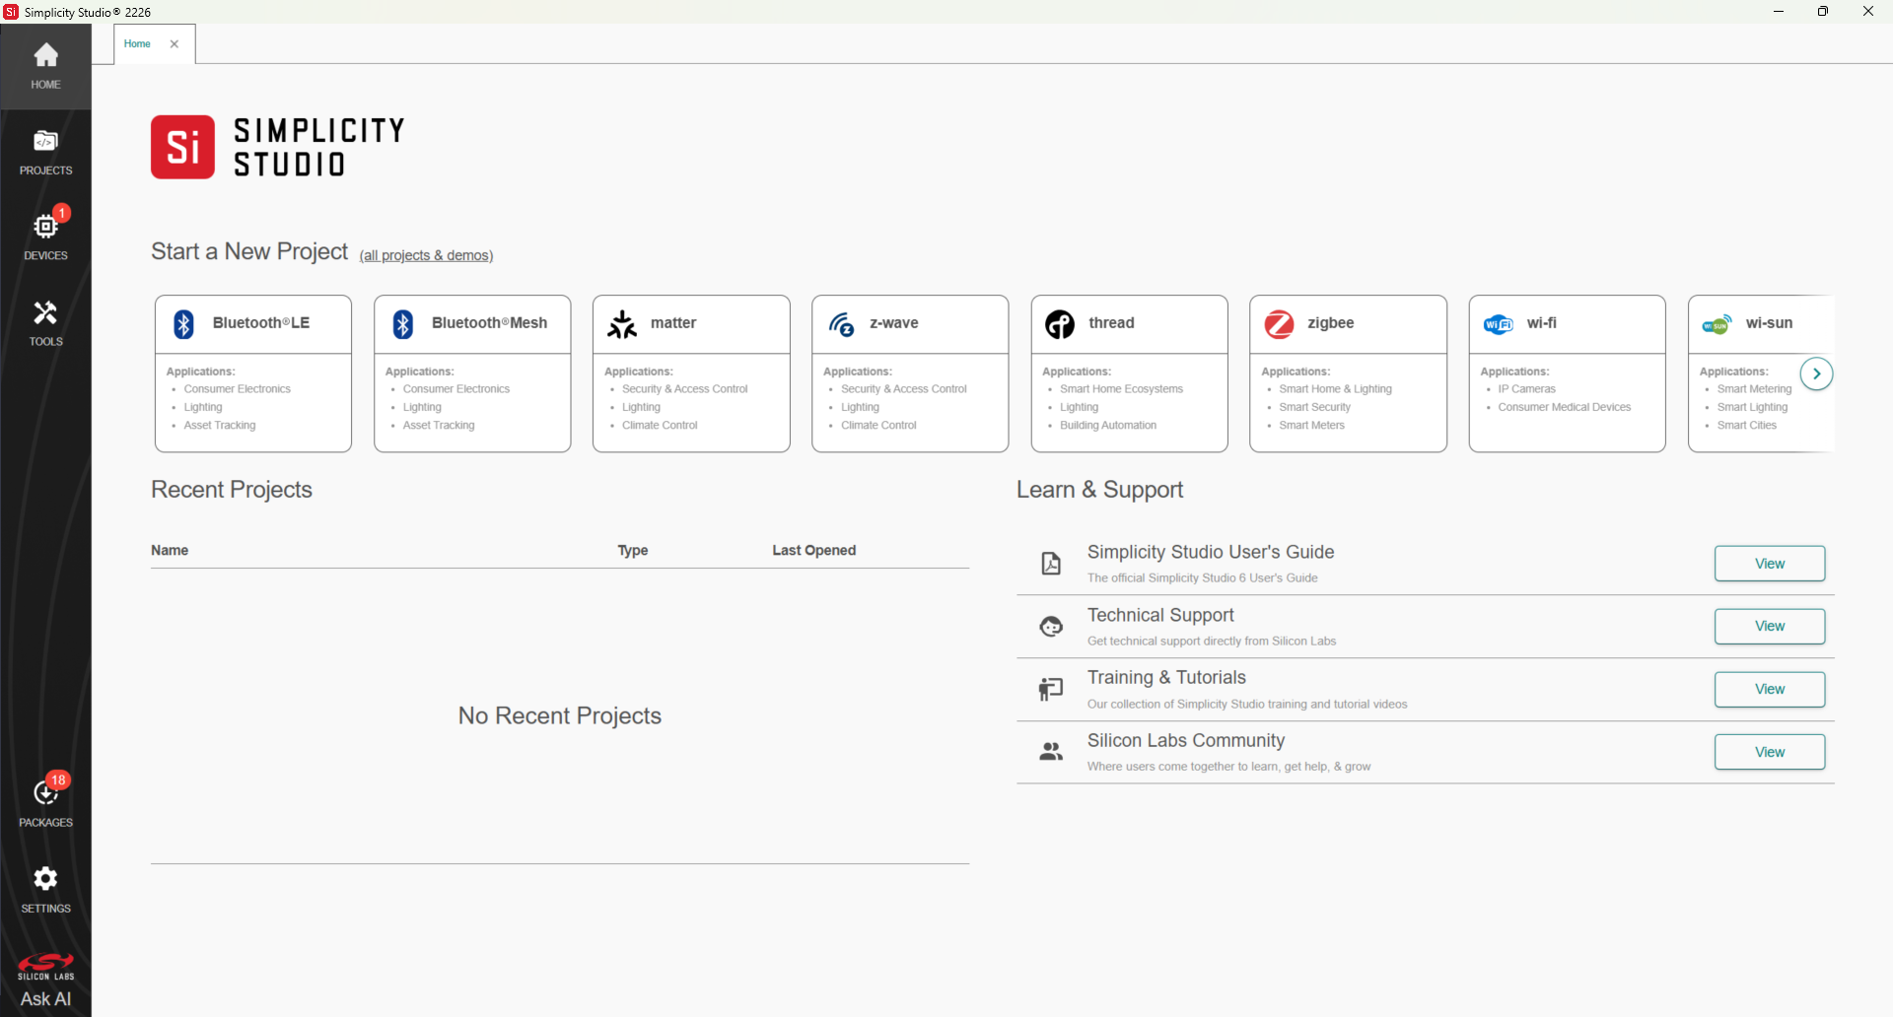Show more project types with the right chevron

(x=1816, y=374)
